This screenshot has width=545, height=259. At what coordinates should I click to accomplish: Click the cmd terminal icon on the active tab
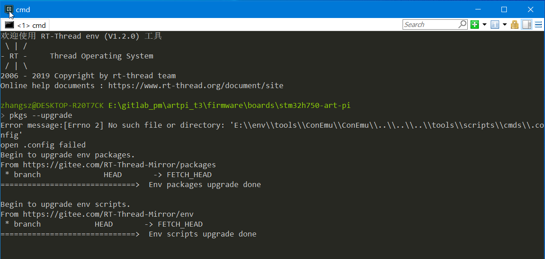point(9,25)
